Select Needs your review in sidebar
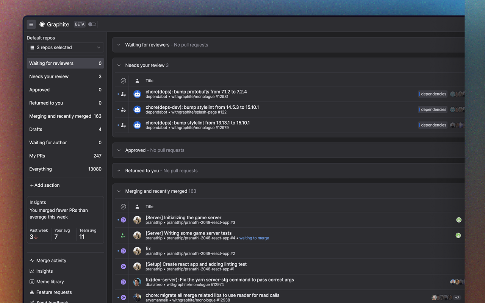Image resolution: width=485 pixels, height=303 pixels. coord(65,77)
